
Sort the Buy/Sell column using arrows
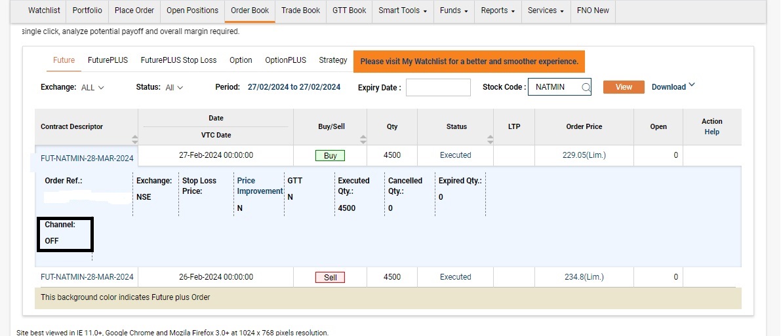[363, 140]
